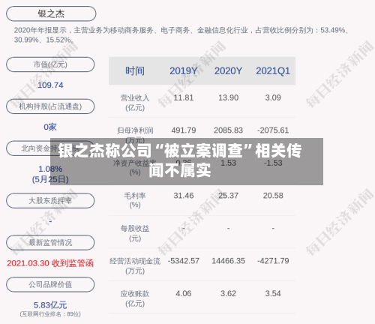Click the 2020Y column header
375x324 pixels.
tap(228, 71)
